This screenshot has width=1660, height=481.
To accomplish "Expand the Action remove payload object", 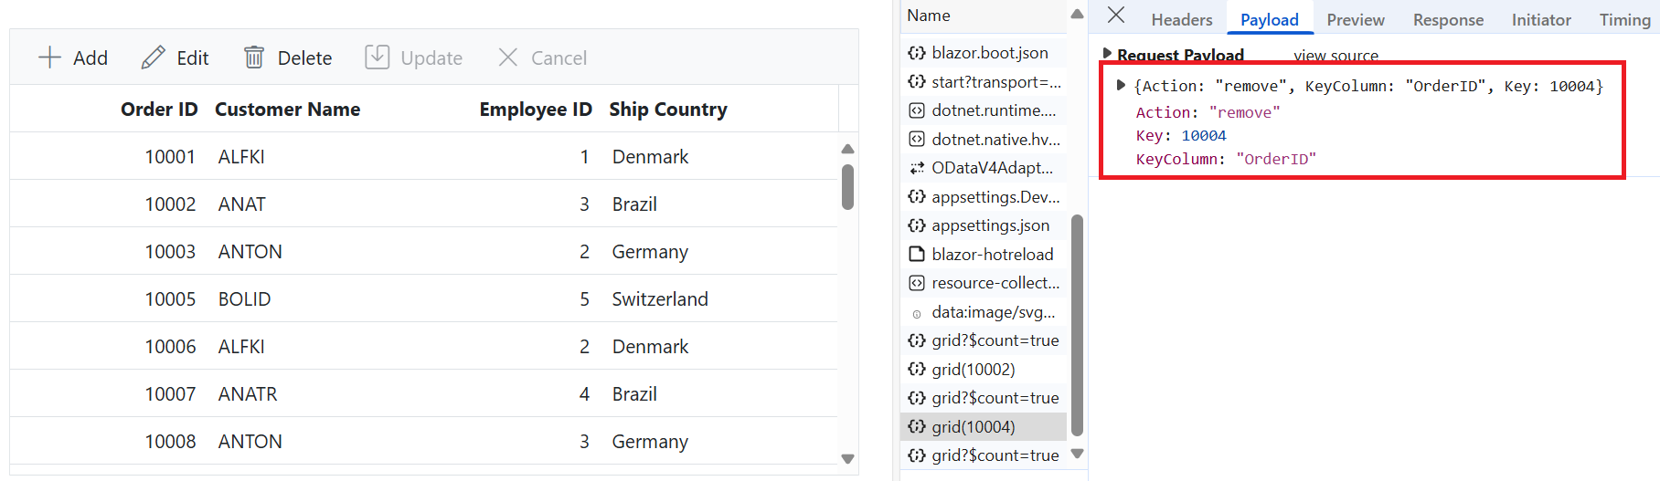I will (1121, 86).
